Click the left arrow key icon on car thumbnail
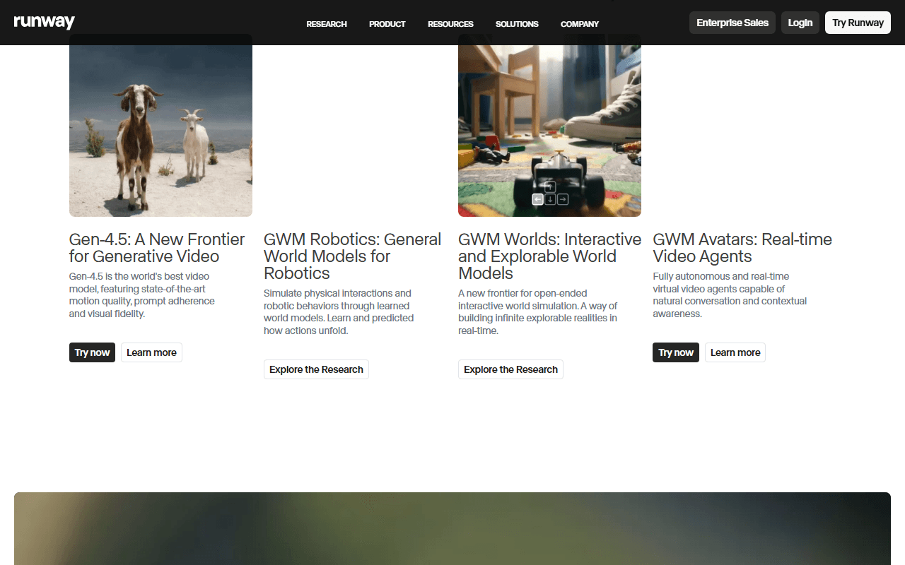The height and width of the screenshot is (565, 905). pos(538,200)
